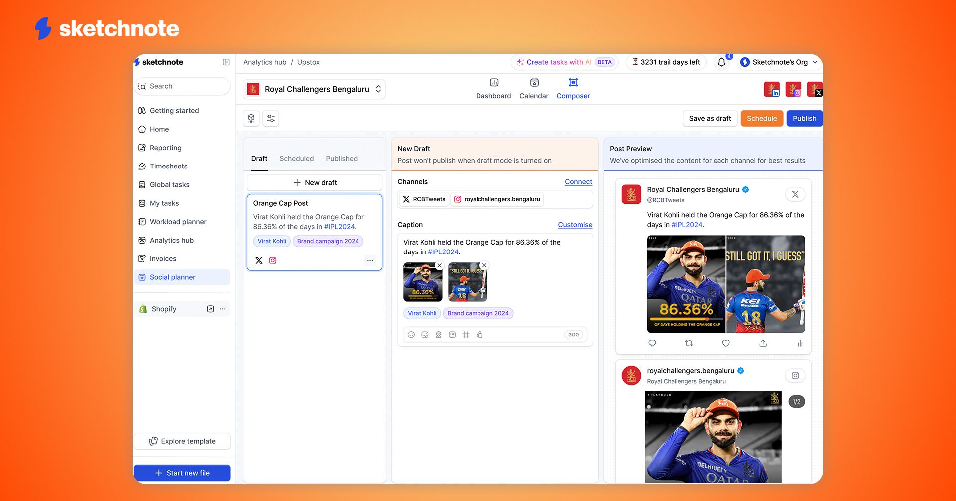Click the orange Schedule button
Screen dimensions: 956x501
point(762,118)
